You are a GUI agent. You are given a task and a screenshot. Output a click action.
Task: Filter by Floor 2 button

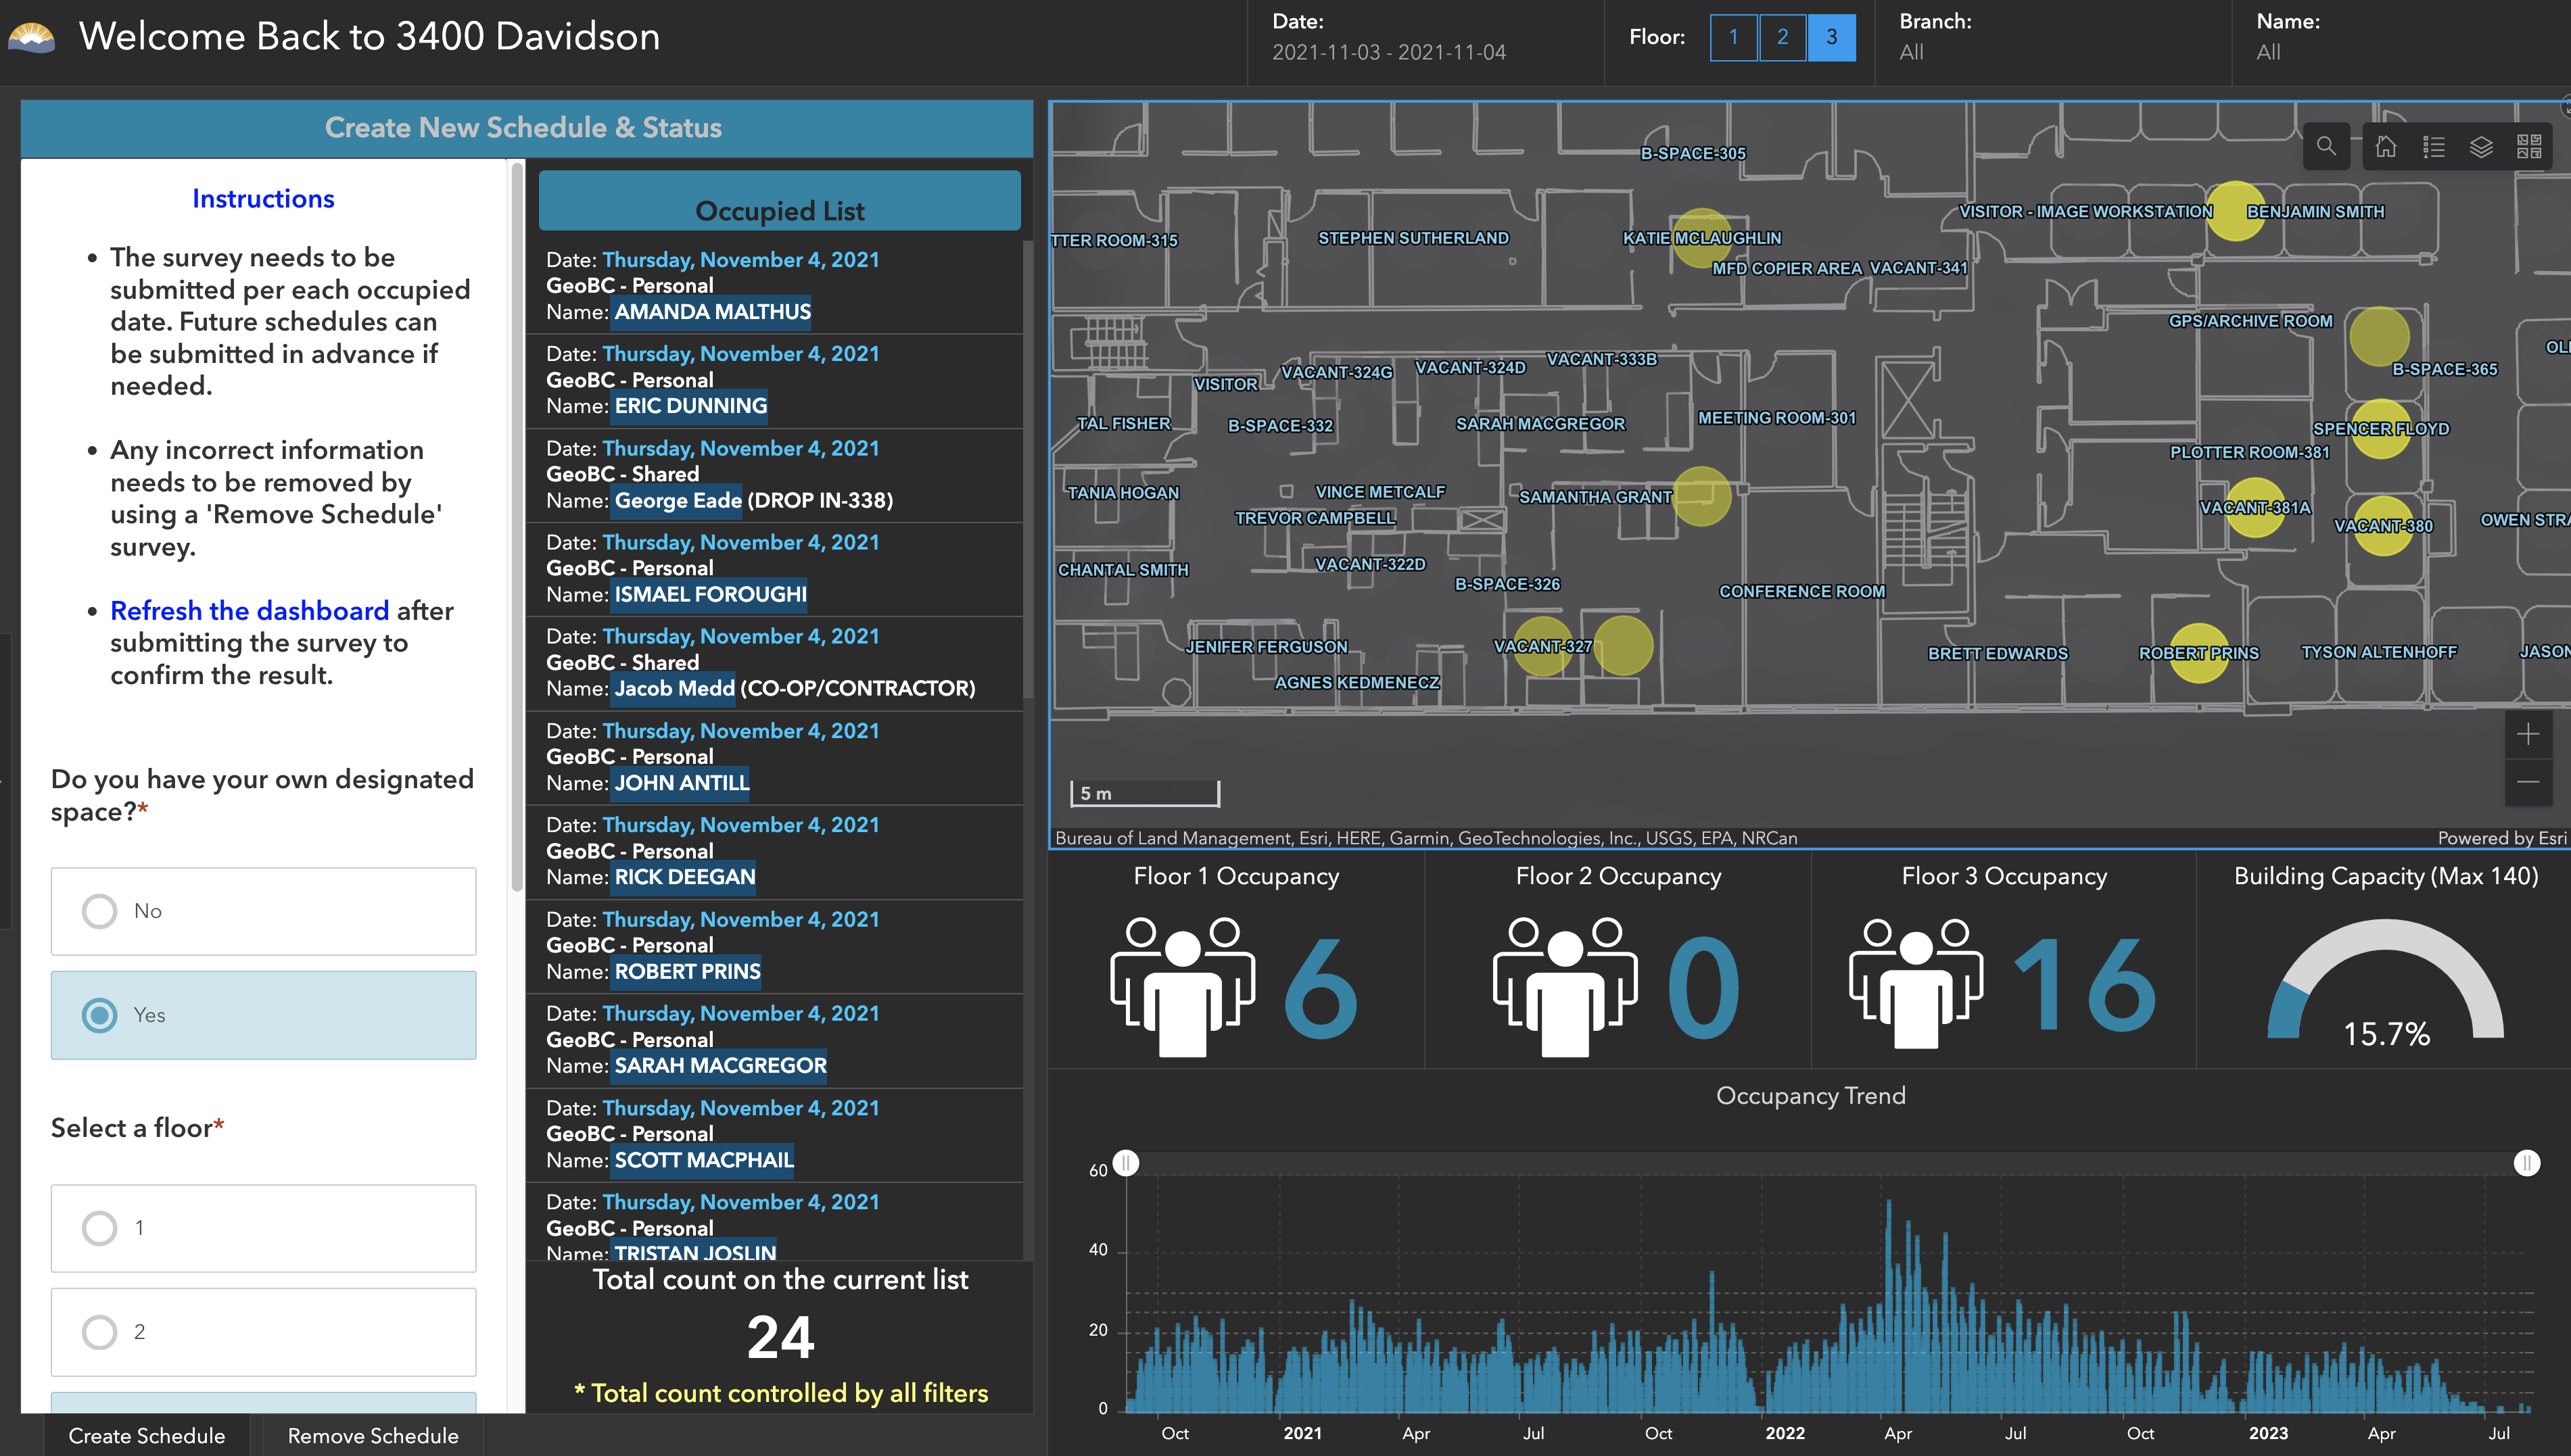click(x=1783, y=38)
